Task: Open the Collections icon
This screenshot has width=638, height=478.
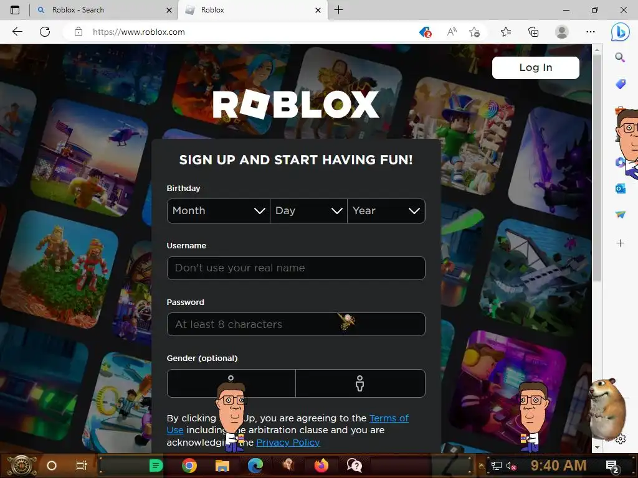Action: [533, 32]
